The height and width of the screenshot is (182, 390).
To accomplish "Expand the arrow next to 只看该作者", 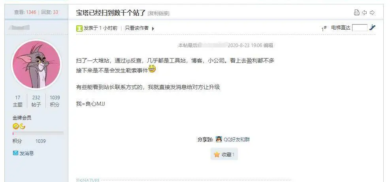I will [153, 28].
